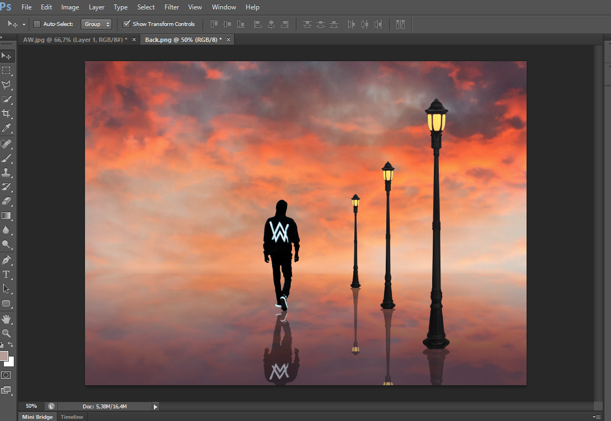Select the Move tool in the toolbox

(6, 56)
